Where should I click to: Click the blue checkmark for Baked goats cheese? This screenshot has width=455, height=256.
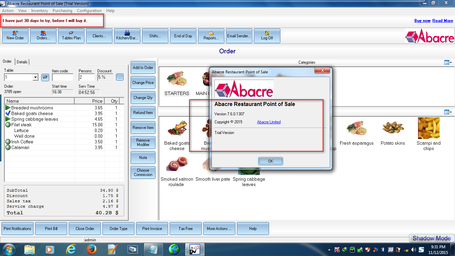(x=8, y=113)
